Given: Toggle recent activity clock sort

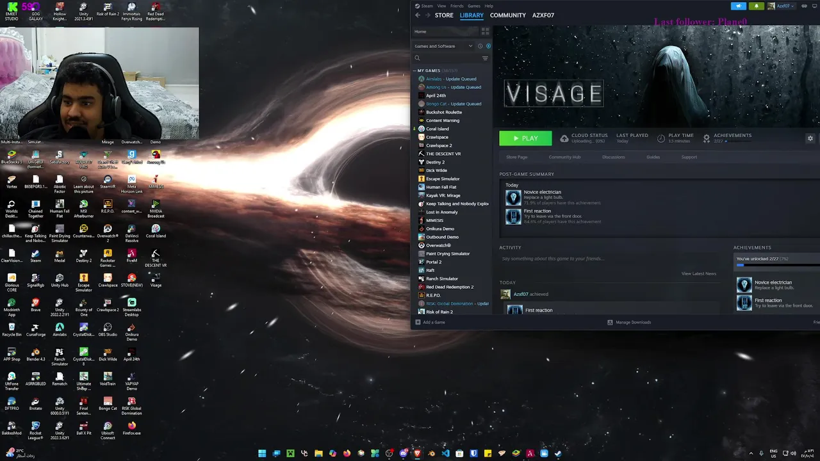Looking at the screenshot, I should (x=480, y=46).
